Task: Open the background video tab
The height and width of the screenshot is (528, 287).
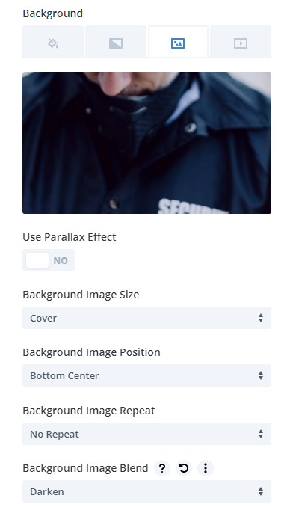Action: [241, 42]
